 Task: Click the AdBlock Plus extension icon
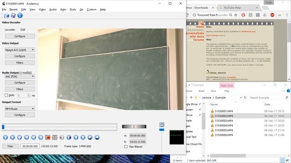click(272, 15)
